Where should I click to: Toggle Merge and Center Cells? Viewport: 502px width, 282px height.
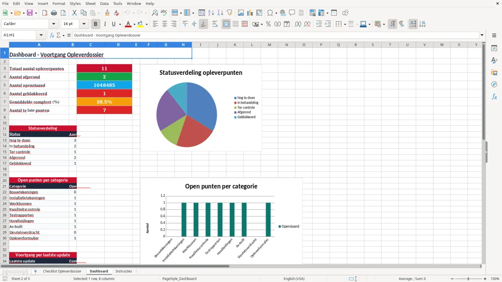[x=226, y=24]
